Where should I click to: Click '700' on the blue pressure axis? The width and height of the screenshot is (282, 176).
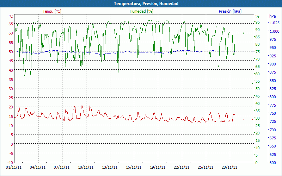(x=272, y=130)
